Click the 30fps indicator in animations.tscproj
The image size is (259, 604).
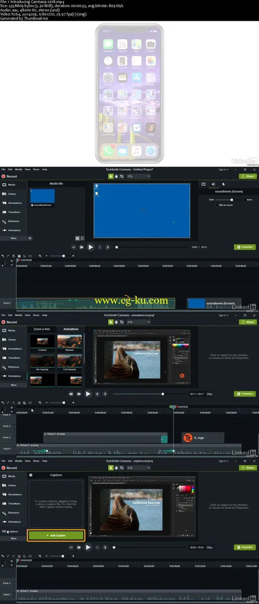[x=209, y=394]
